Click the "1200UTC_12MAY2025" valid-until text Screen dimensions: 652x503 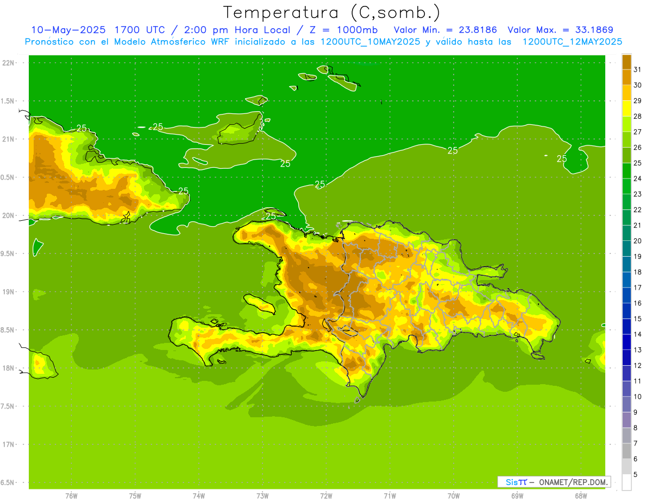coord(572,42)
